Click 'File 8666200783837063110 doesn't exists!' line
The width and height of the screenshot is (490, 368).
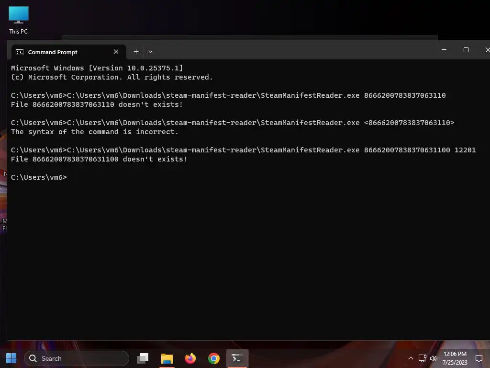pyautogui.click(x=97, y=104)
